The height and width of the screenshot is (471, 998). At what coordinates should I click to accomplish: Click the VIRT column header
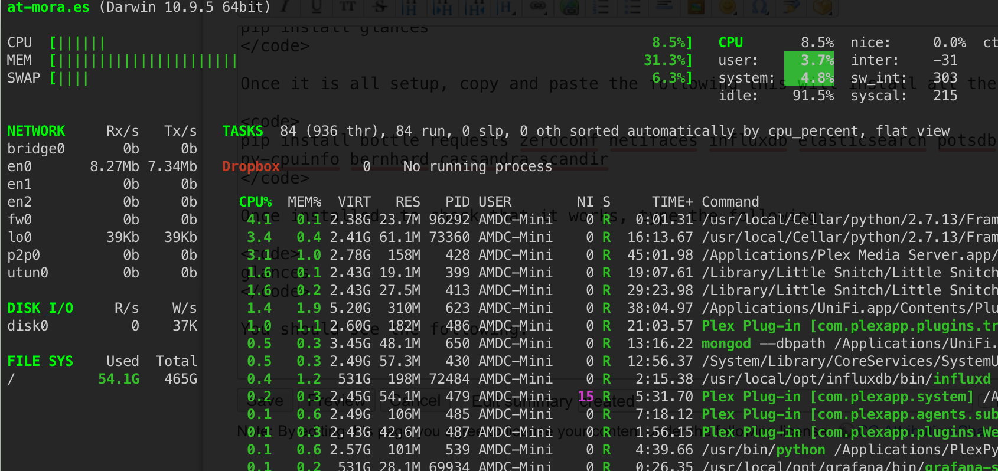tap(354, 202)
